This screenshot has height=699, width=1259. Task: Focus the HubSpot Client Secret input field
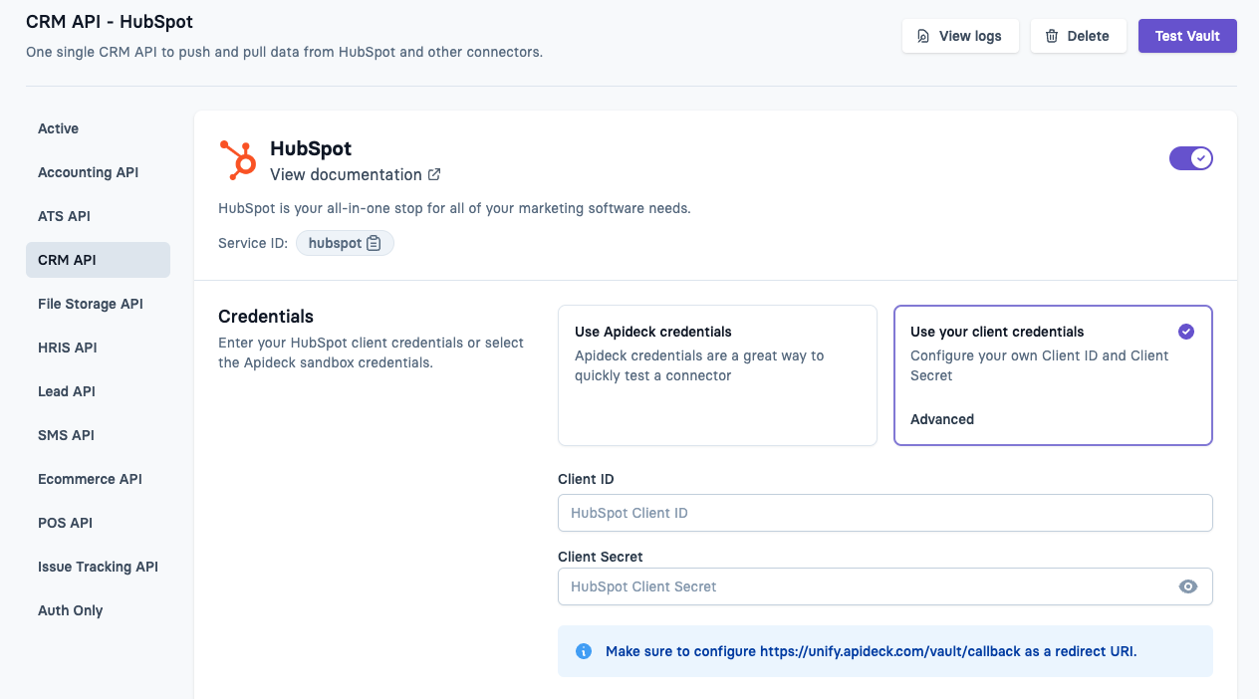pyautogui.click(x=885, y=586)
